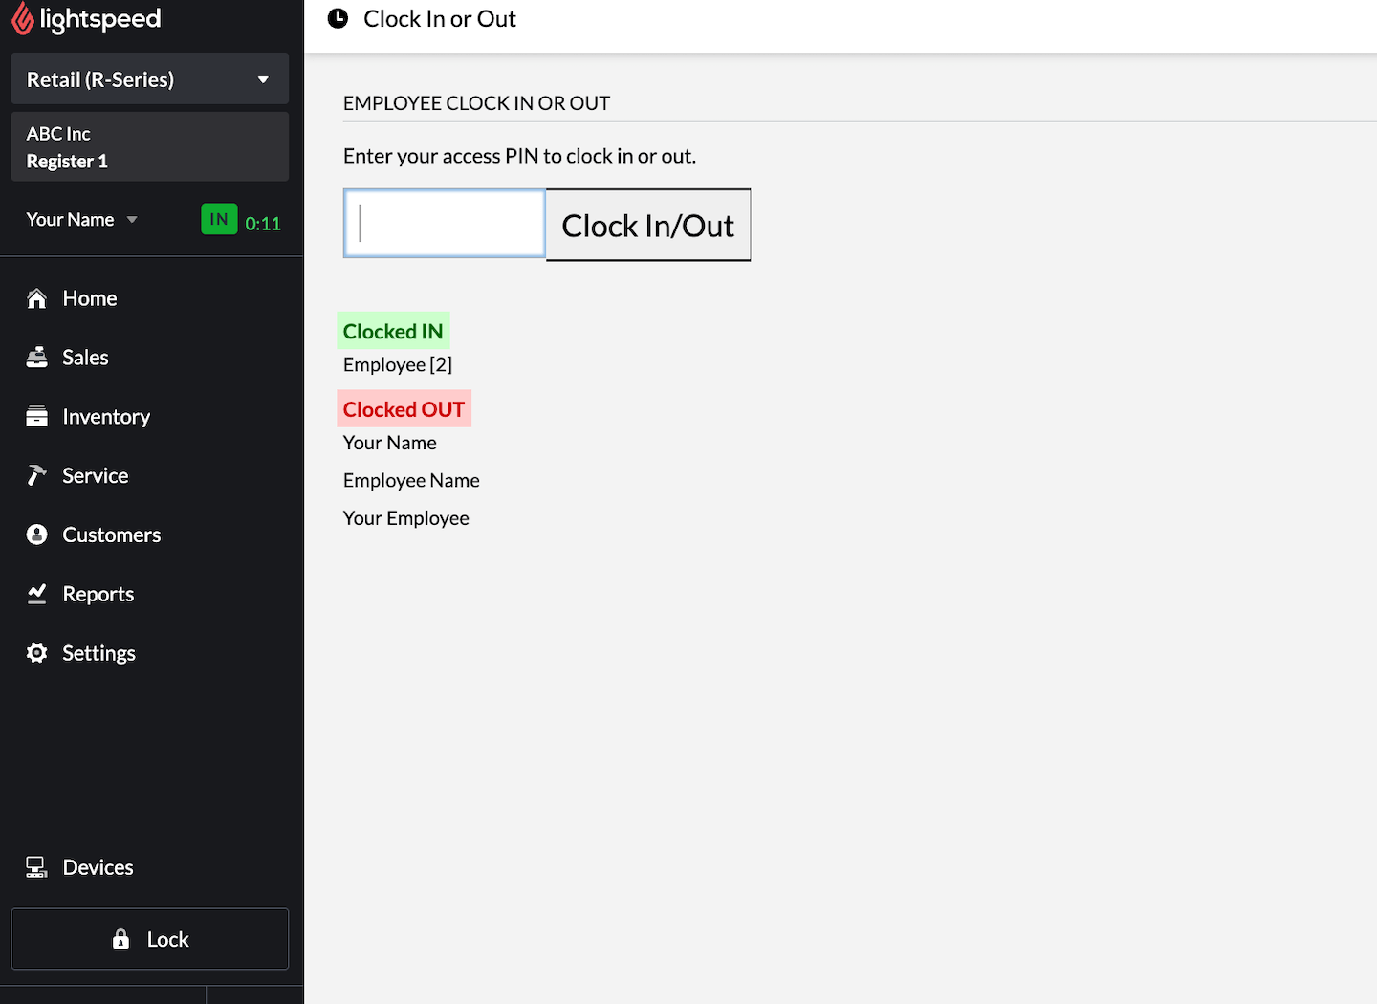Click the Devices monitor icon

pyautogui.click(x=37, y=867)
